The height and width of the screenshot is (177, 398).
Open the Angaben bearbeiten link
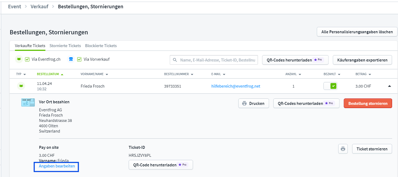click(x=57, y=166)
